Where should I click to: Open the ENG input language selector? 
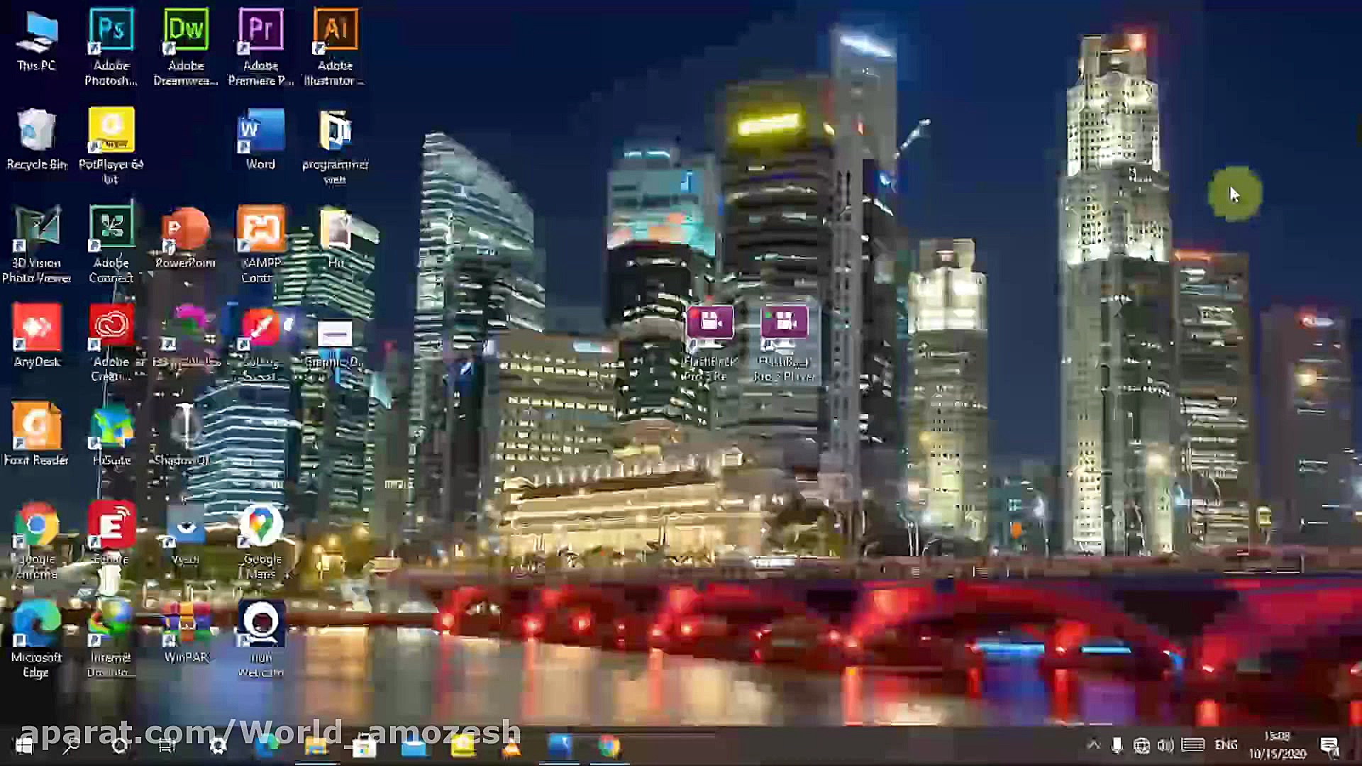[1226, 745]
